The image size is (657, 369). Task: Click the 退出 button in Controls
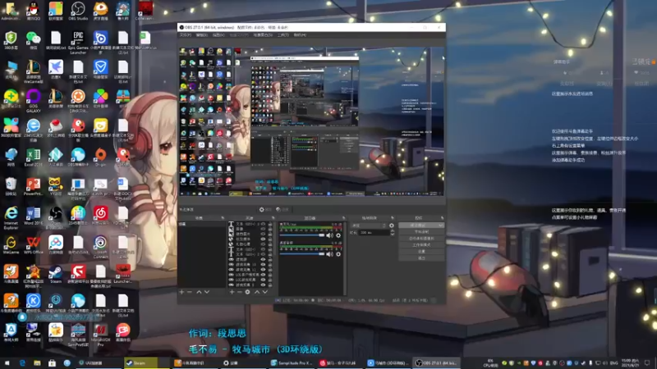tap(421, 258)
